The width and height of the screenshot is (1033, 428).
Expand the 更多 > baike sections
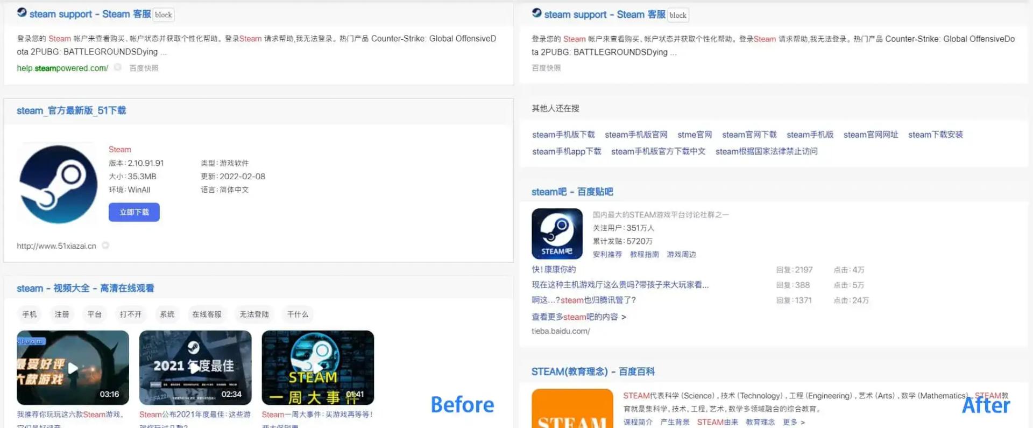(x=794, y=422)
